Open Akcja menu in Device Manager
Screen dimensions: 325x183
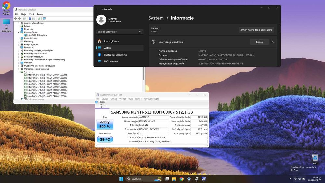coord(23,14)
